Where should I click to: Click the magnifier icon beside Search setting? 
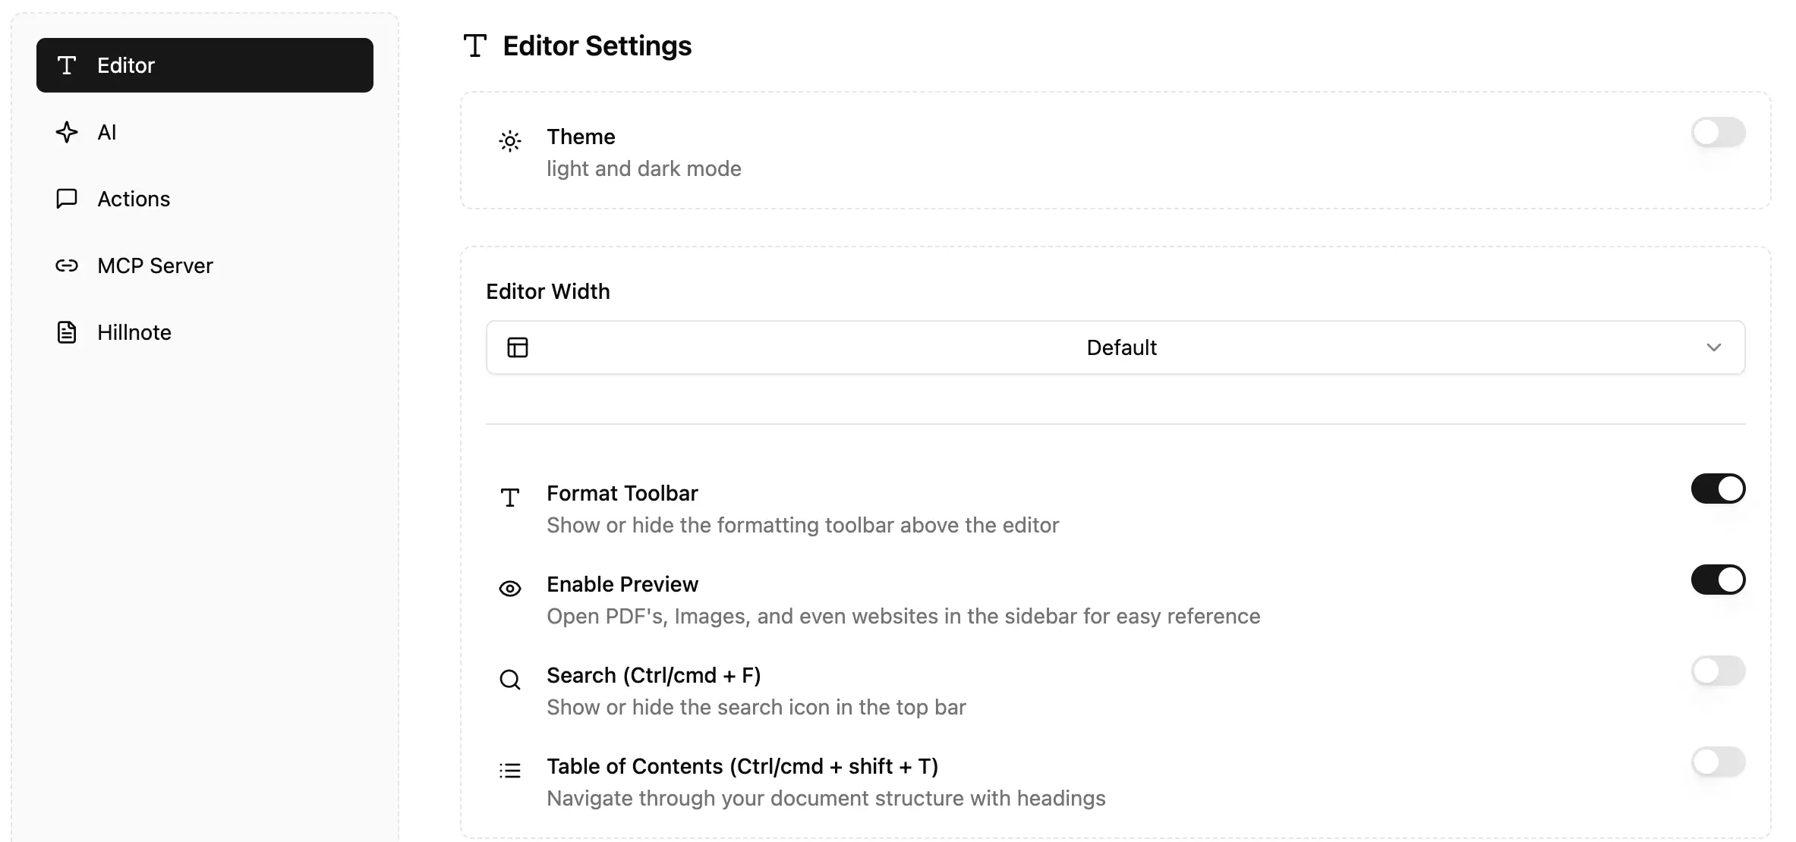point(510,680)
